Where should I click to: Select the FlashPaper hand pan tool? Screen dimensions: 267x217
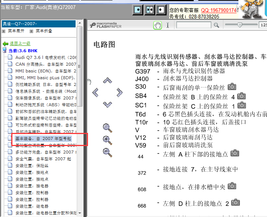click(x=158, y=25)
